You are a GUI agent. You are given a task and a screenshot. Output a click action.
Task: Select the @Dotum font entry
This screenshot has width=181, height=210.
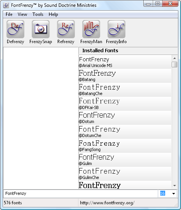[125, 118]
